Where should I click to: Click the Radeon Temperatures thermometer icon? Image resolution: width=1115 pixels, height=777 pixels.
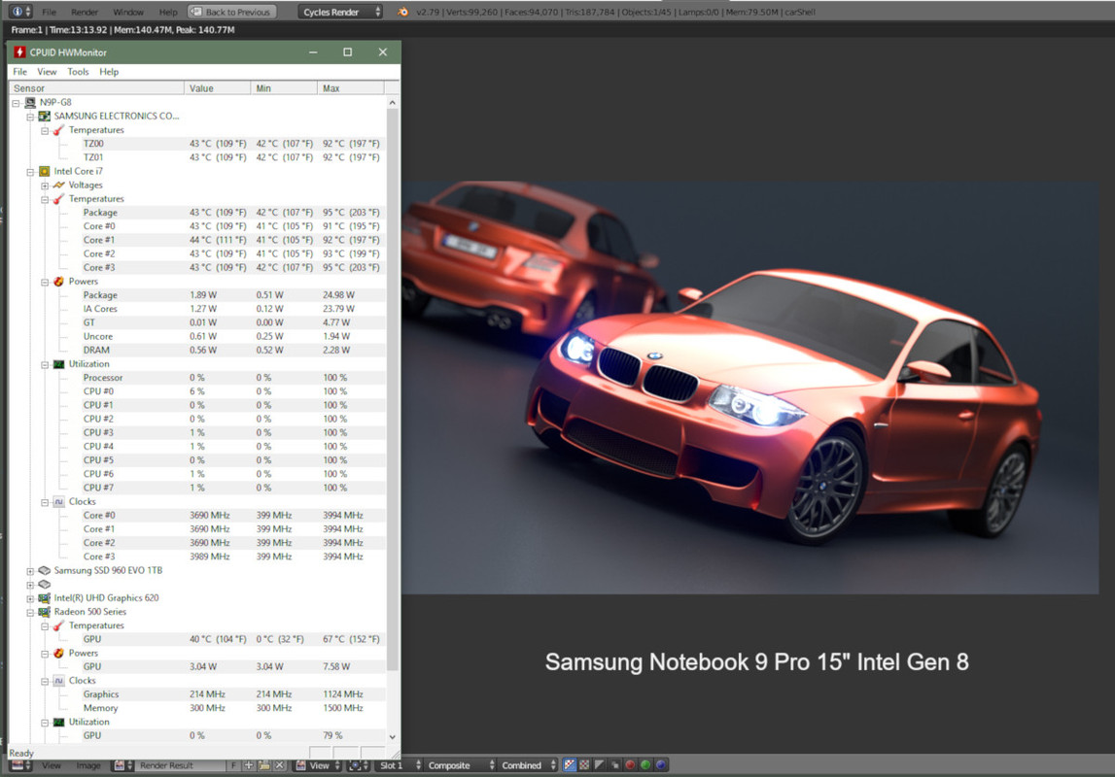59,625
